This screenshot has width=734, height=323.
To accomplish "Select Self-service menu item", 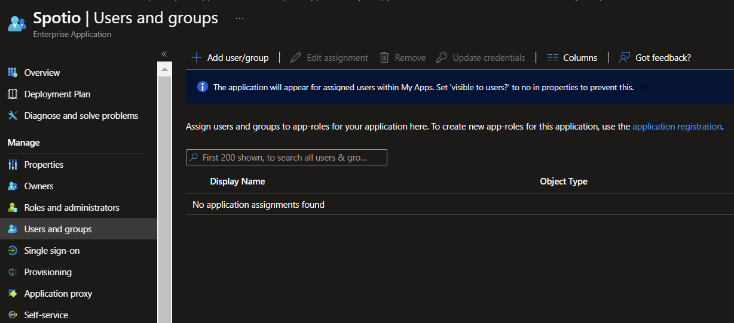I will click(46, 315).
